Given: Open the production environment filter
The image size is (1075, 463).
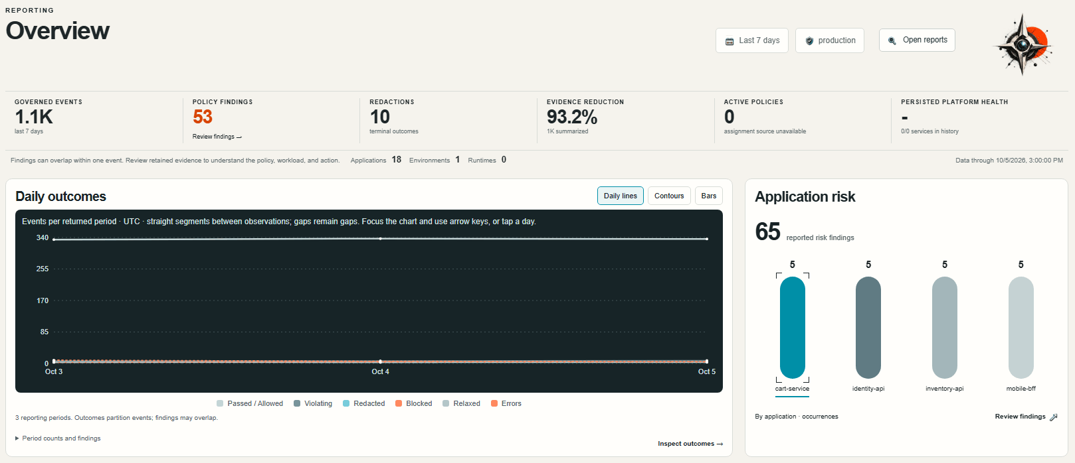Looking at the screenshot, I should point(830,40).
